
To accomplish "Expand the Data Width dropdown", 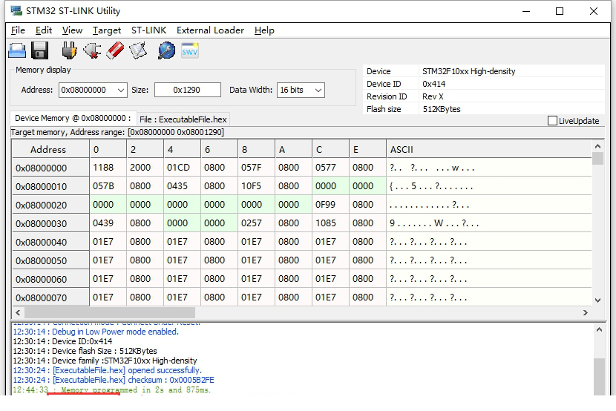I will [318, 91].
